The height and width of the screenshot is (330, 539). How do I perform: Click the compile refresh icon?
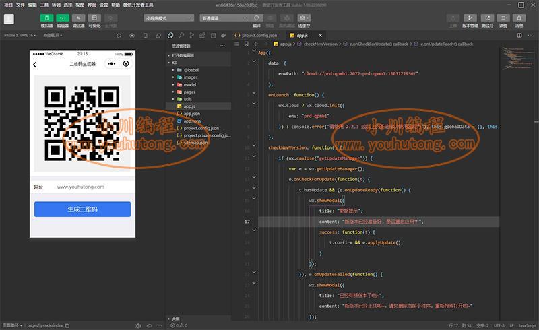click(x=257, y=18)
